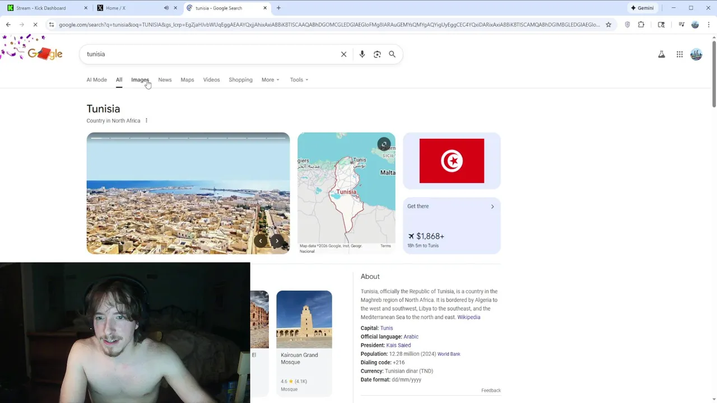Click the magnifier search icon
This screenshot has width=717, height=403.
(392, 54)
